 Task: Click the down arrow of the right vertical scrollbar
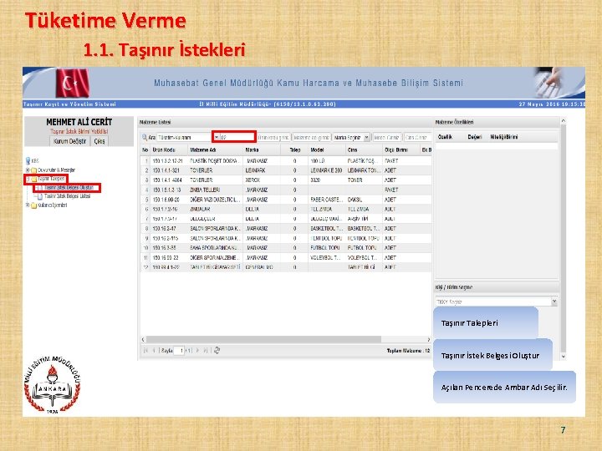click(564, 357)
